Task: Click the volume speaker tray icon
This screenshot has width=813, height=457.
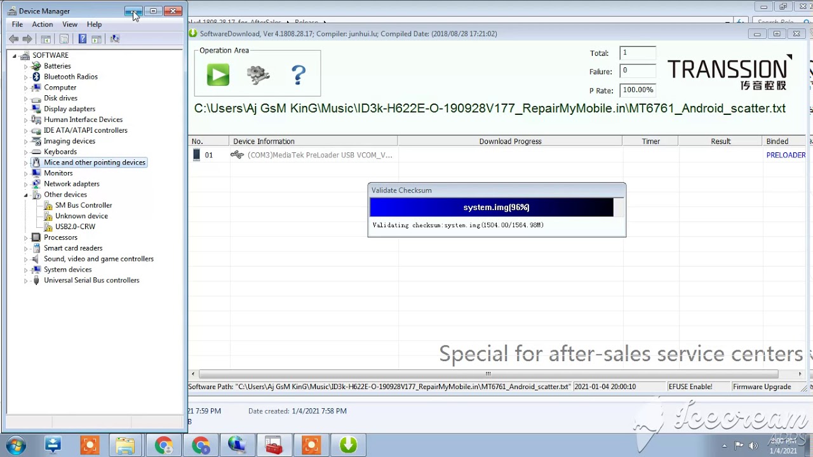Action: (x=754, y=446)
